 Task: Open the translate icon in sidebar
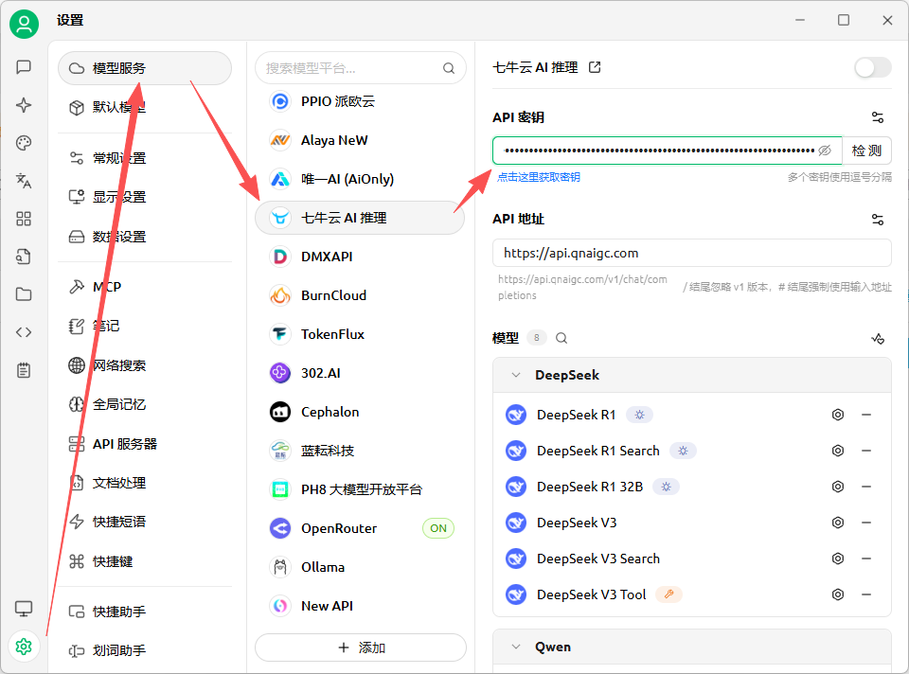[x=24, y=181]
